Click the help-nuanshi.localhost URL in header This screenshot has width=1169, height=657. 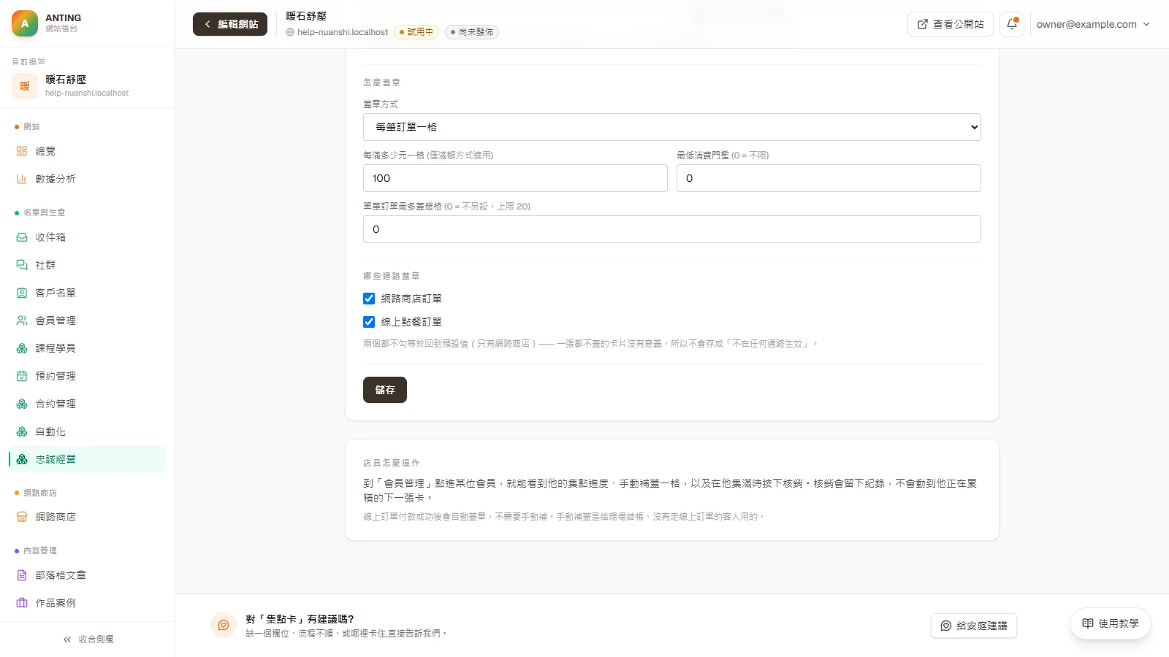point(343,32)
